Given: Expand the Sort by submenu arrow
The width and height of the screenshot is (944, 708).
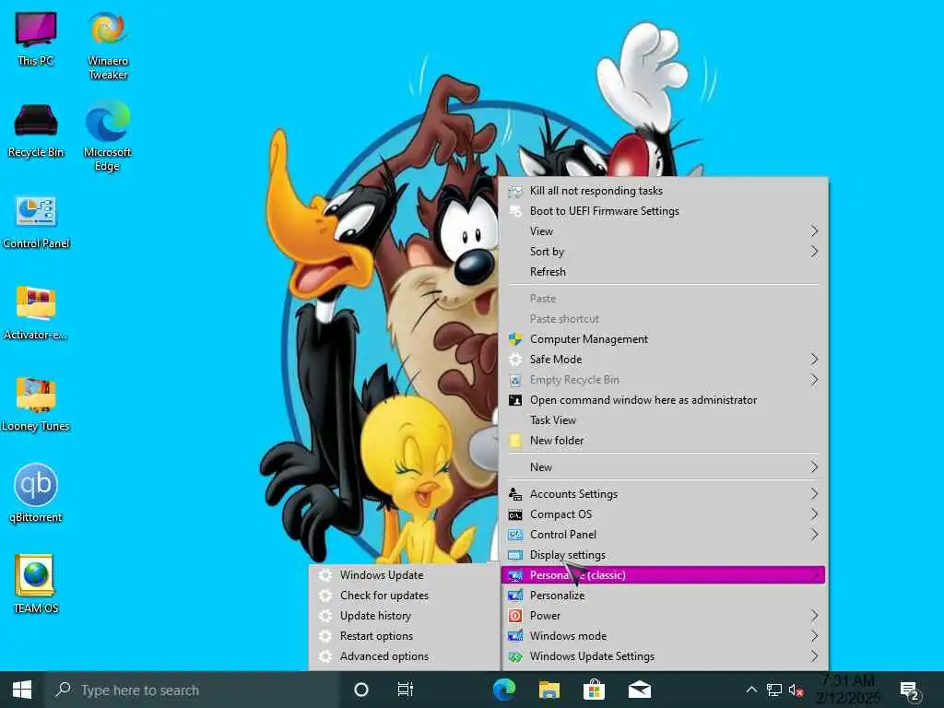Looking at the screenshot, I should point(814,252).
